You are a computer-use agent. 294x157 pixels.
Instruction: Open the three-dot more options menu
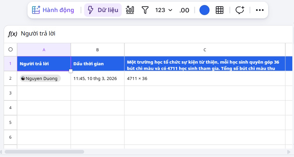click(x=260, y=10)
